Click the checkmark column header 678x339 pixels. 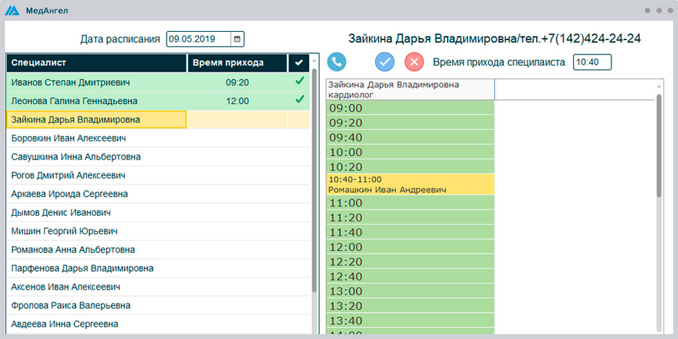299,63
